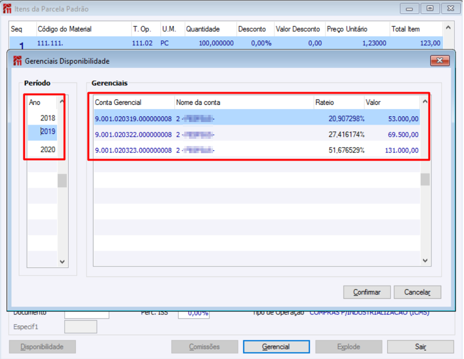
Task: Click the Preço Unitário column header
Action: pyautogui.click(x=357, y=29)
